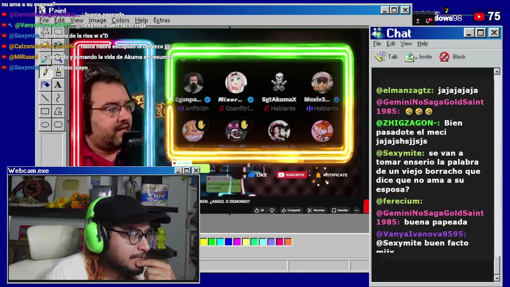Select the Airbrush spray can tool
Viewport: 510px width, 287px height.
click(45, 85)
